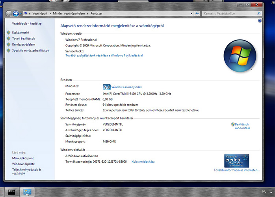Click the Forward navigation arrow button
275x197 pixels.
tap(16, 13)
